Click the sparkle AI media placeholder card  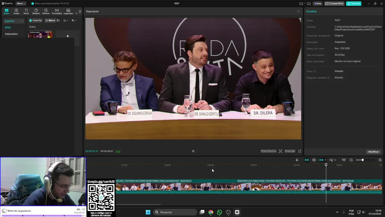point(67,36)
